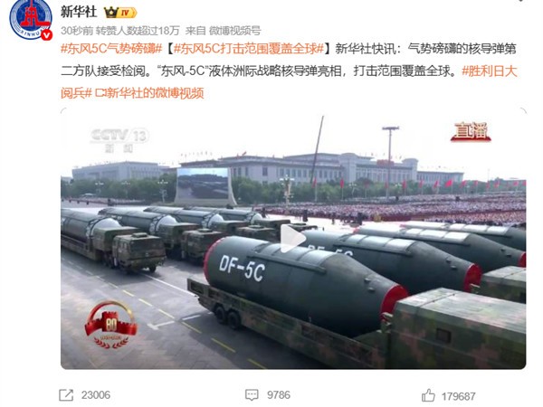The width and height of the screenshot is (543, 407).
Task: Click the CCTV 13 watermark on video
Action: point(119,140)
